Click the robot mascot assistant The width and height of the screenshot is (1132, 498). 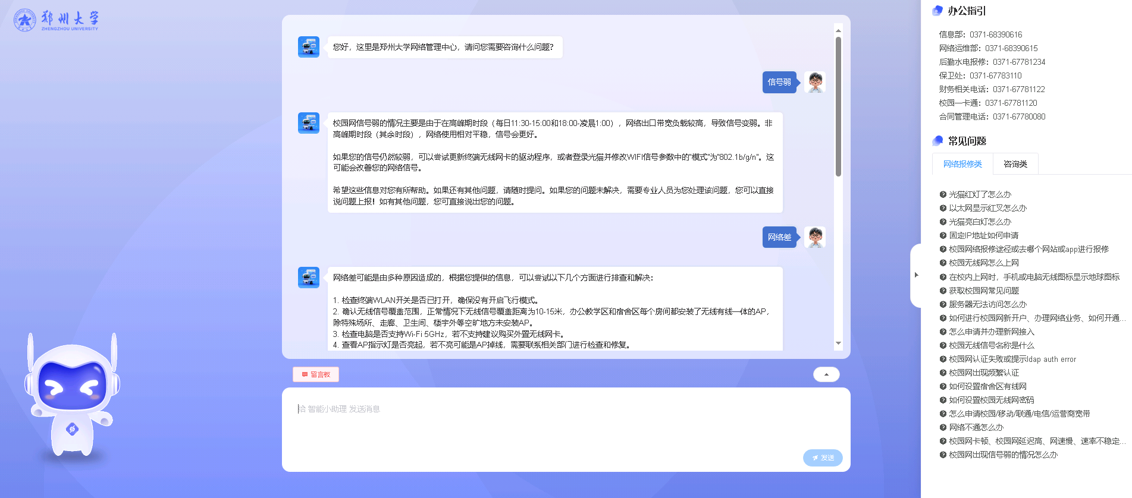coord(72,396)
